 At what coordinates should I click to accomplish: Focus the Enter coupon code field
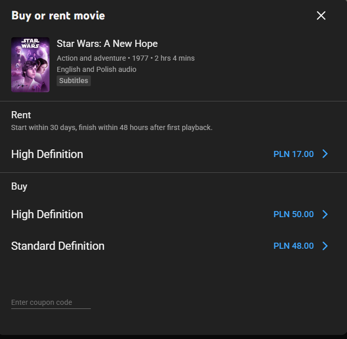(x=51, y=302)
